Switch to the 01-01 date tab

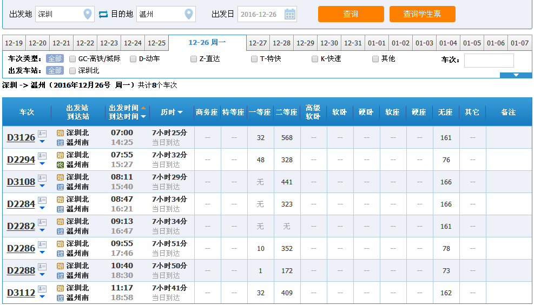click(x=377, y=43)
